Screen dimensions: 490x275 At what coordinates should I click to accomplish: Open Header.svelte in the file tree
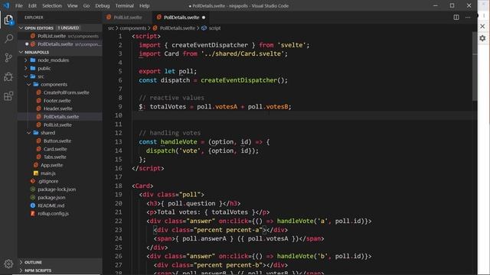(x=58, y=108)
